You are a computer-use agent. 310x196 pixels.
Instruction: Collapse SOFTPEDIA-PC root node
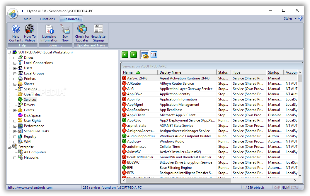click(x=9, y=52)
